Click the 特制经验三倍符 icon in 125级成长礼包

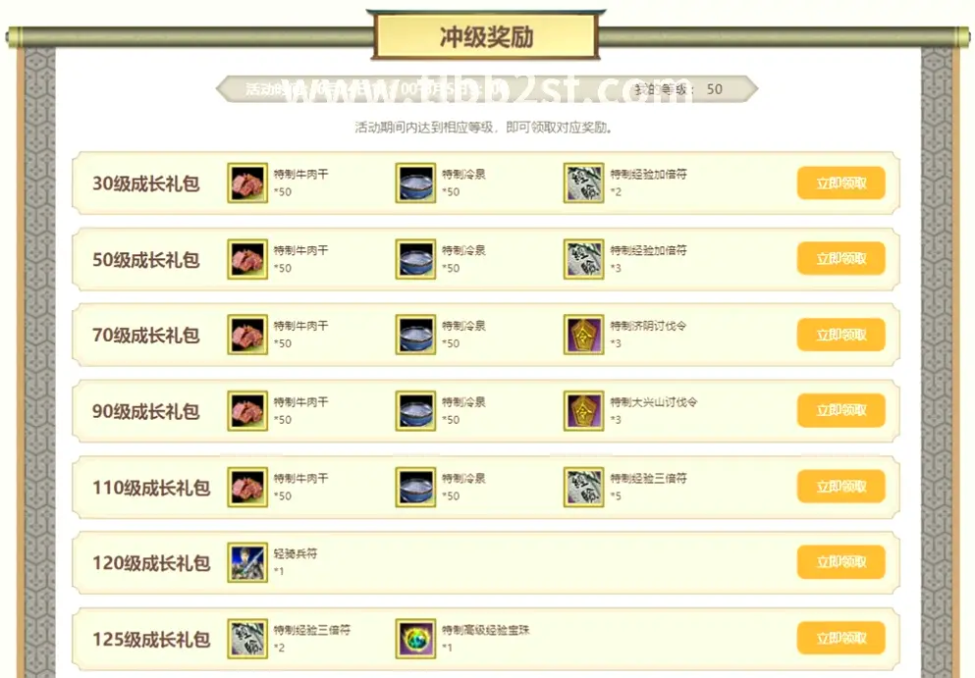[x=247, y=639]
